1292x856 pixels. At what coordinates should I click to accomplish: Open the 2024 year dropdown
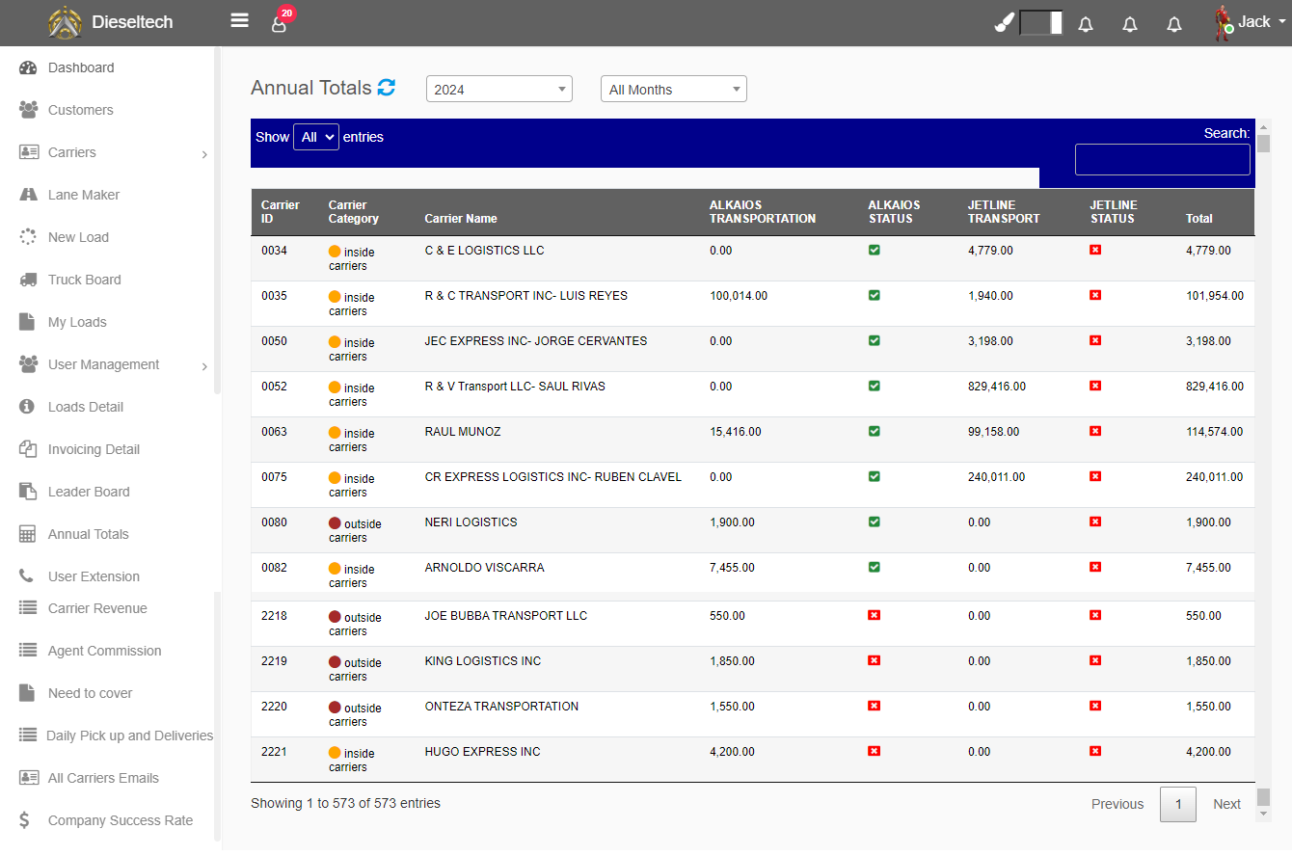(x=499, y=89)
